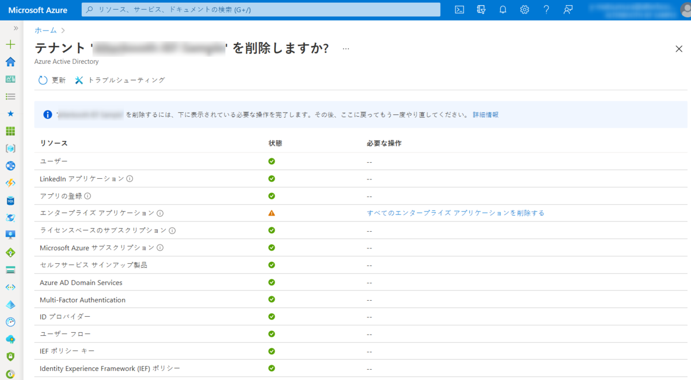Select the Multi-Factor Authentication text
691x380 pixels.
click(82, 300)
